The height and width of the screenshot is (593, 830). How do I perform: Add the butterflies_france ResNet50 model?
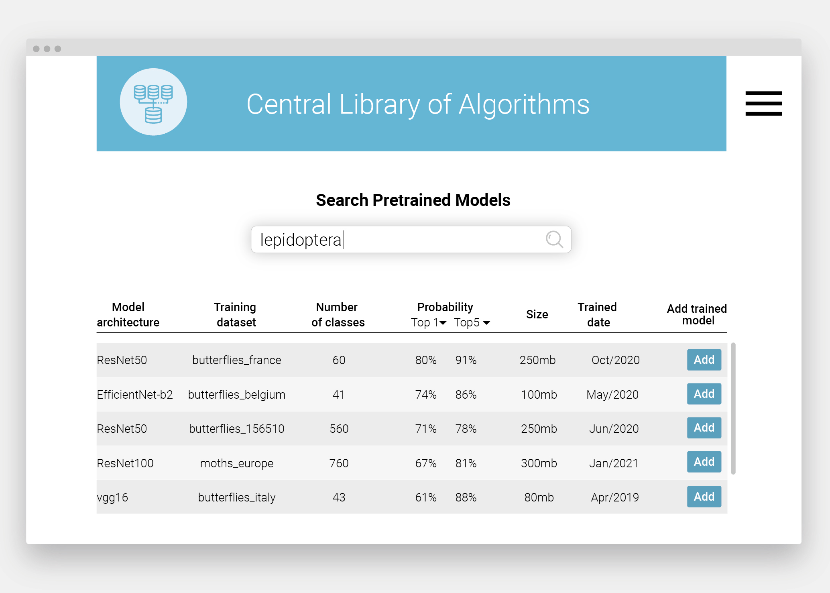click(x=704, y=360)
